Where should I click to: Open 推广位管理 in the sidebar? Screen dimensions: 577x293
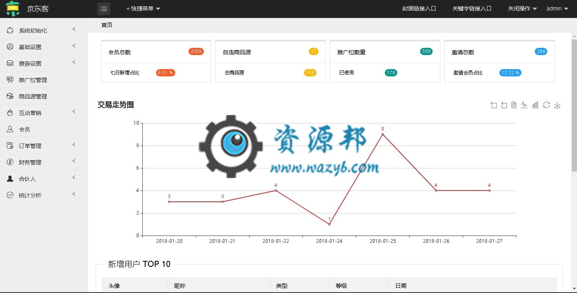[33, 80]
